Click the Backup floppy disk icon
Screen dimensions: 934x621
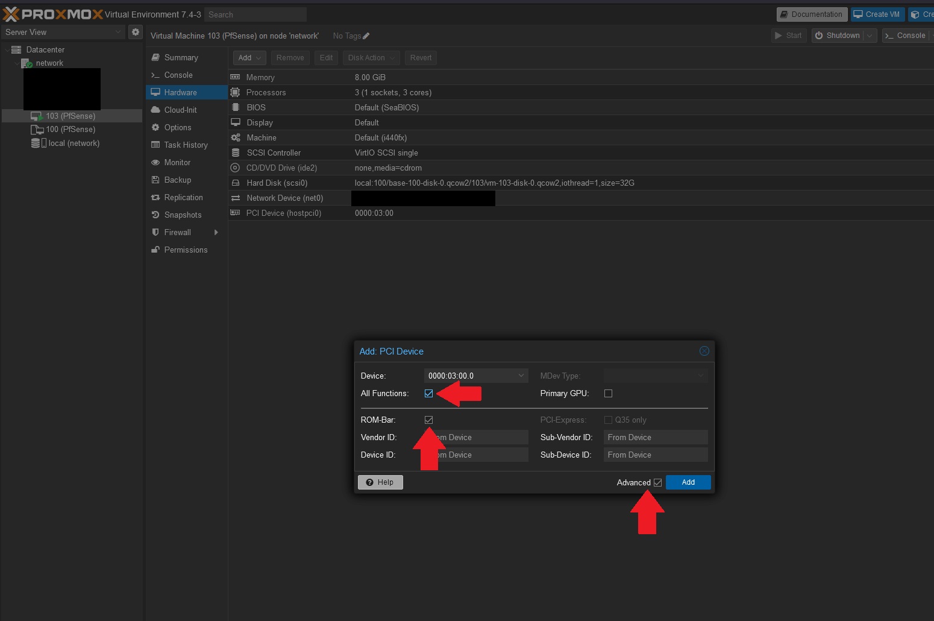tap(155, 180)
